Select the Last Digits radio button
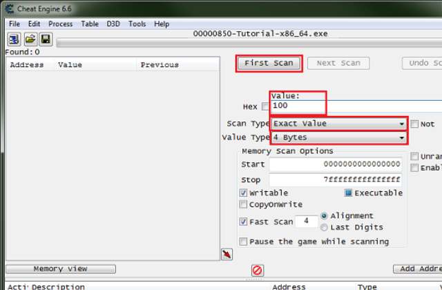 (325, 227)
